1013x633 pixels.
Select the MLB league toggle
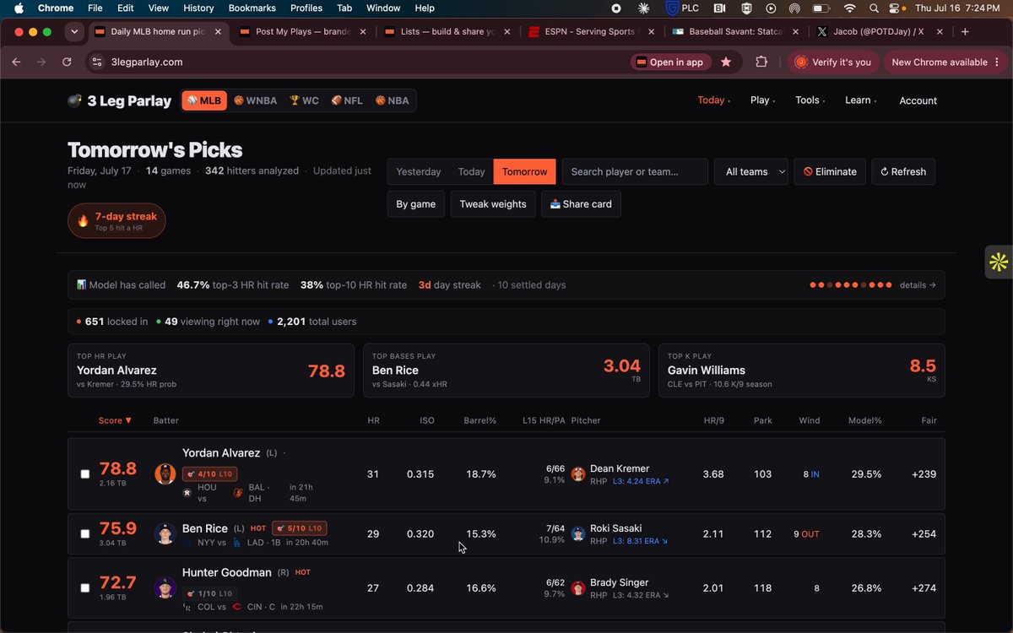pyautogui.click(x=203, y=100)
